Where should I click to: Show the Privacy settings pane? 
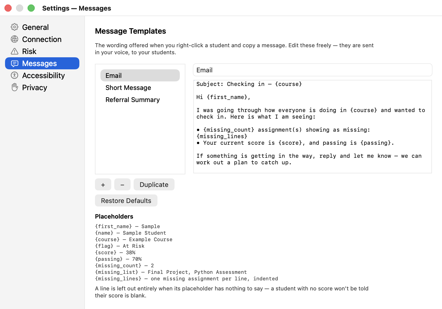click(42, 87)
